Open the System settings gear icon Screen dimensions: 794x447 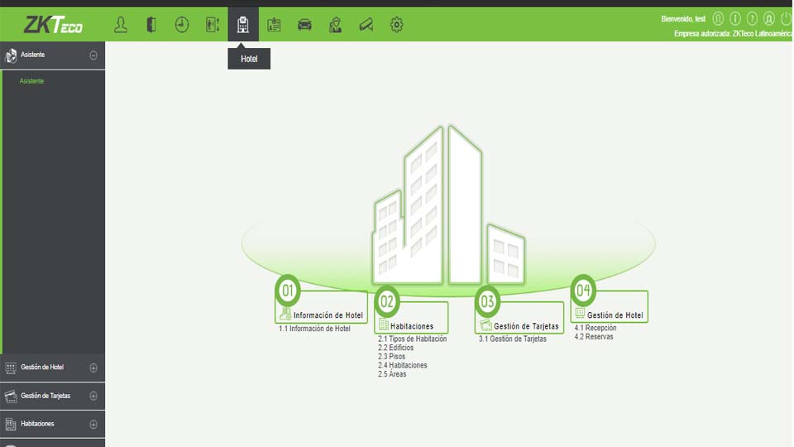(396, 25)
